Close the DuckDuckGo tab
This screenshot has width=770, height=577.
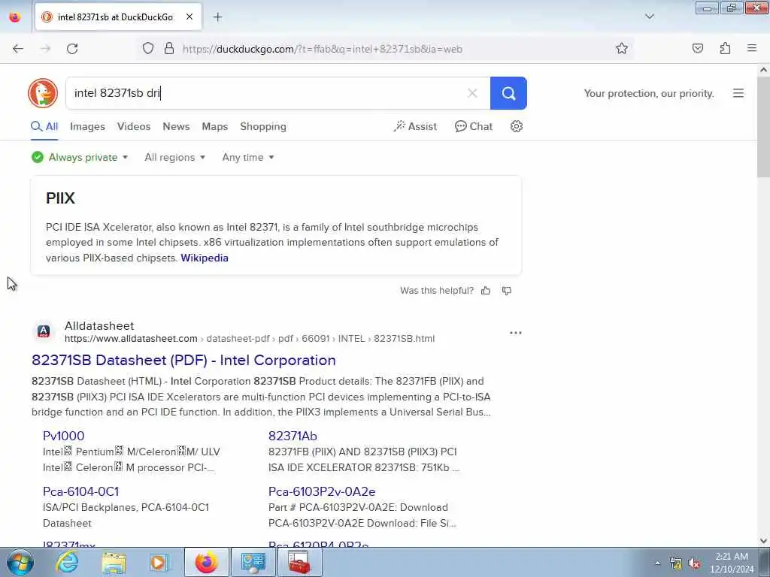[x=189, y=17]
